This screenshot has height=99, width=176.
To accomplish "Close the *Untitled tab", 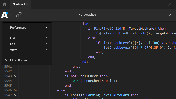I will [x=27, y=4].
